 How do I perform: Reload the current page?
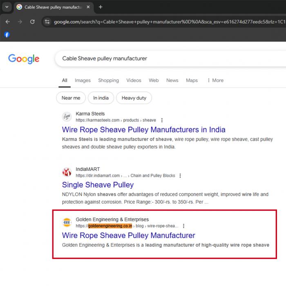coord(32,22)
